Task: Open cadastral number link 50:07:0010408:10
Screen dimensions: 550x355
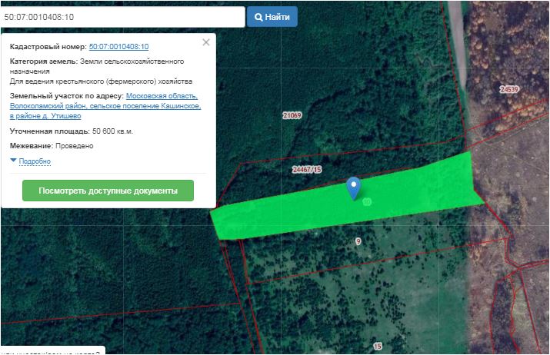Action: [x=118, y=47]
